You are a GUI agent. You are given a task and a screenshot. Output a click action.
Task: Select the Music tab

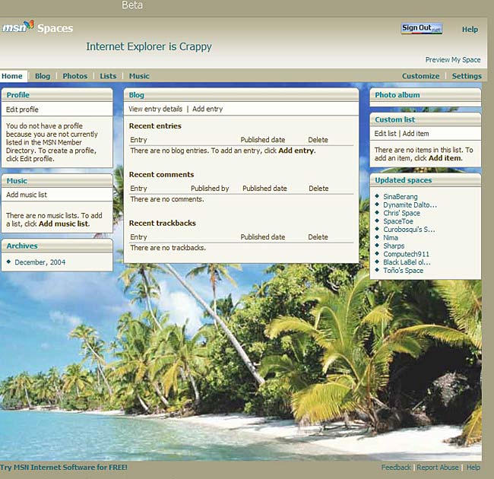pyautogui.click(x=139, y=76)
